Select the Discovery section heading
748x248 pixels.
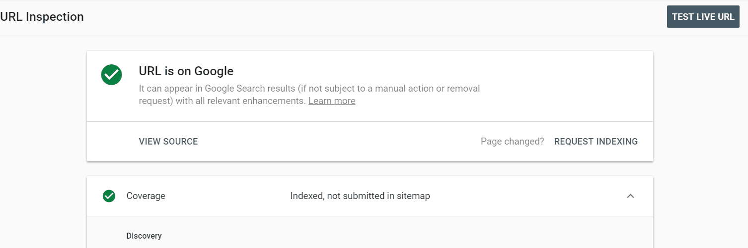tap(144, 236)
